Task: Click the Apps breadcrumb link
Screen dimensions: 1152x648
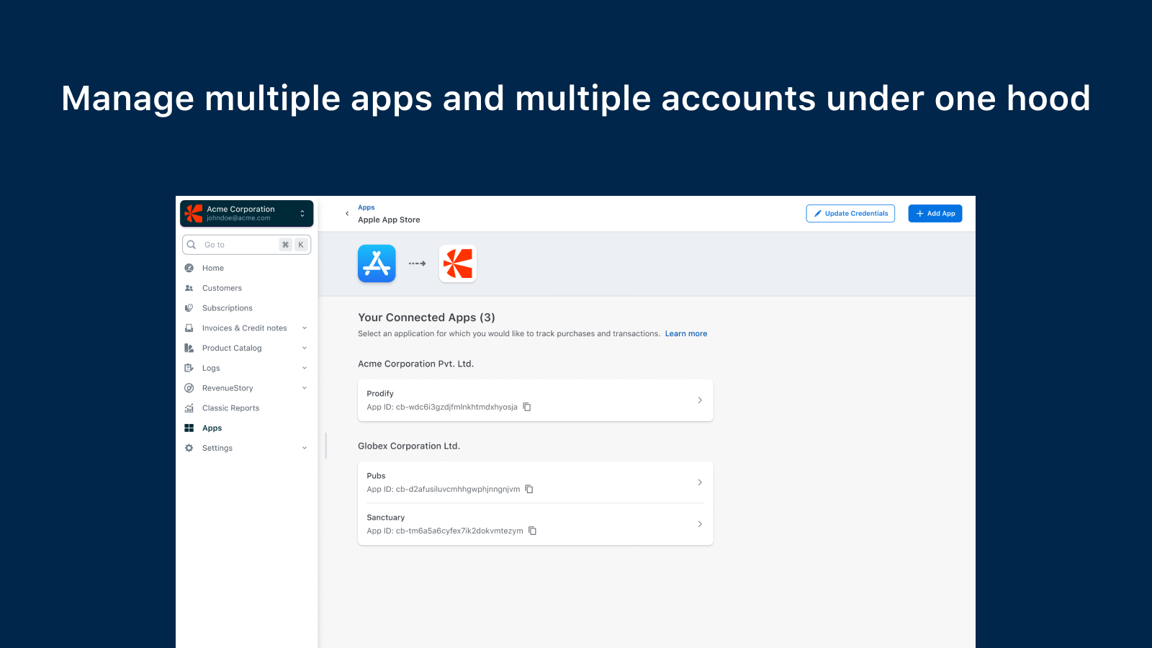Action: 366,207
